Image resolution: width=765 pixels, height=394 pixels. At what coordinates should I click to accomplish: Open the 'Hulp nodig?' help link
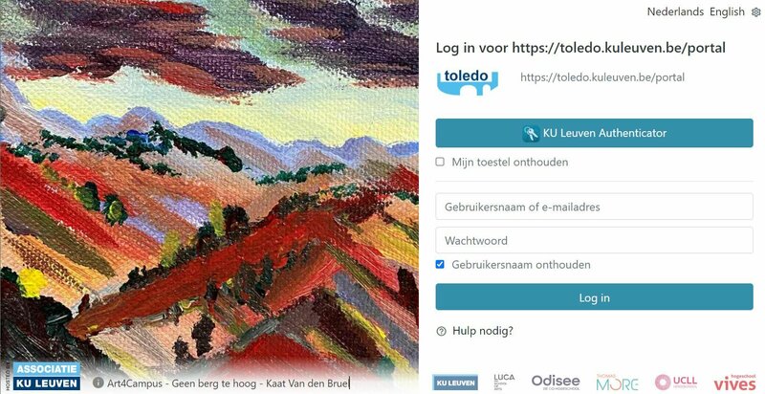pos(483,331)
